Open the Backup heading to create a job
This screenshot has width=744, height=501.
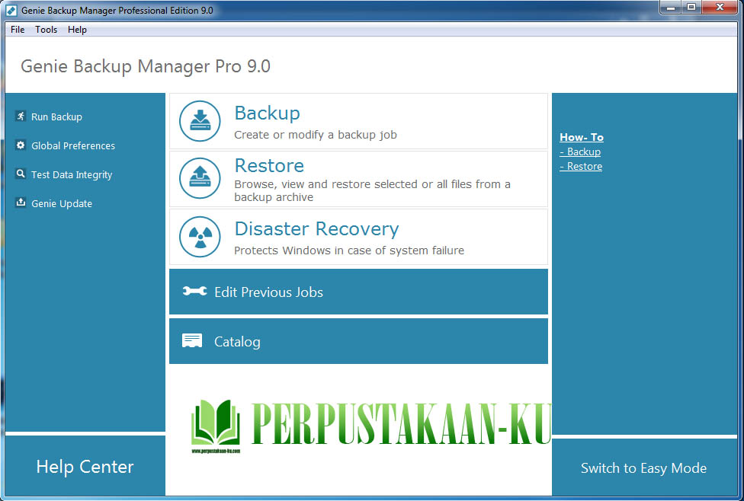point(267,113)
